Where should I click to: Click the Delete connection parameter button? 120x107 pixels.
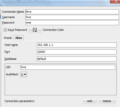tap(107, 101)
